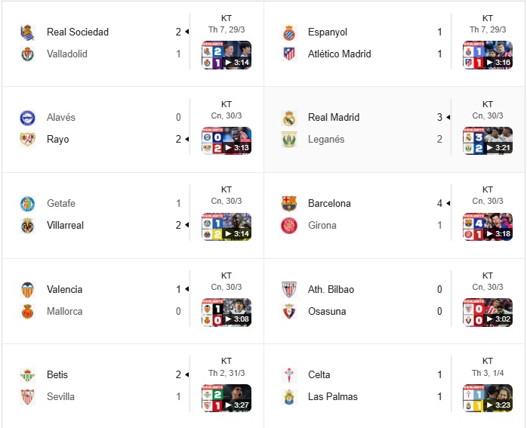Screen dimensions: 527x428
Task: Click the Girona club crest
Action: [288, 225]
